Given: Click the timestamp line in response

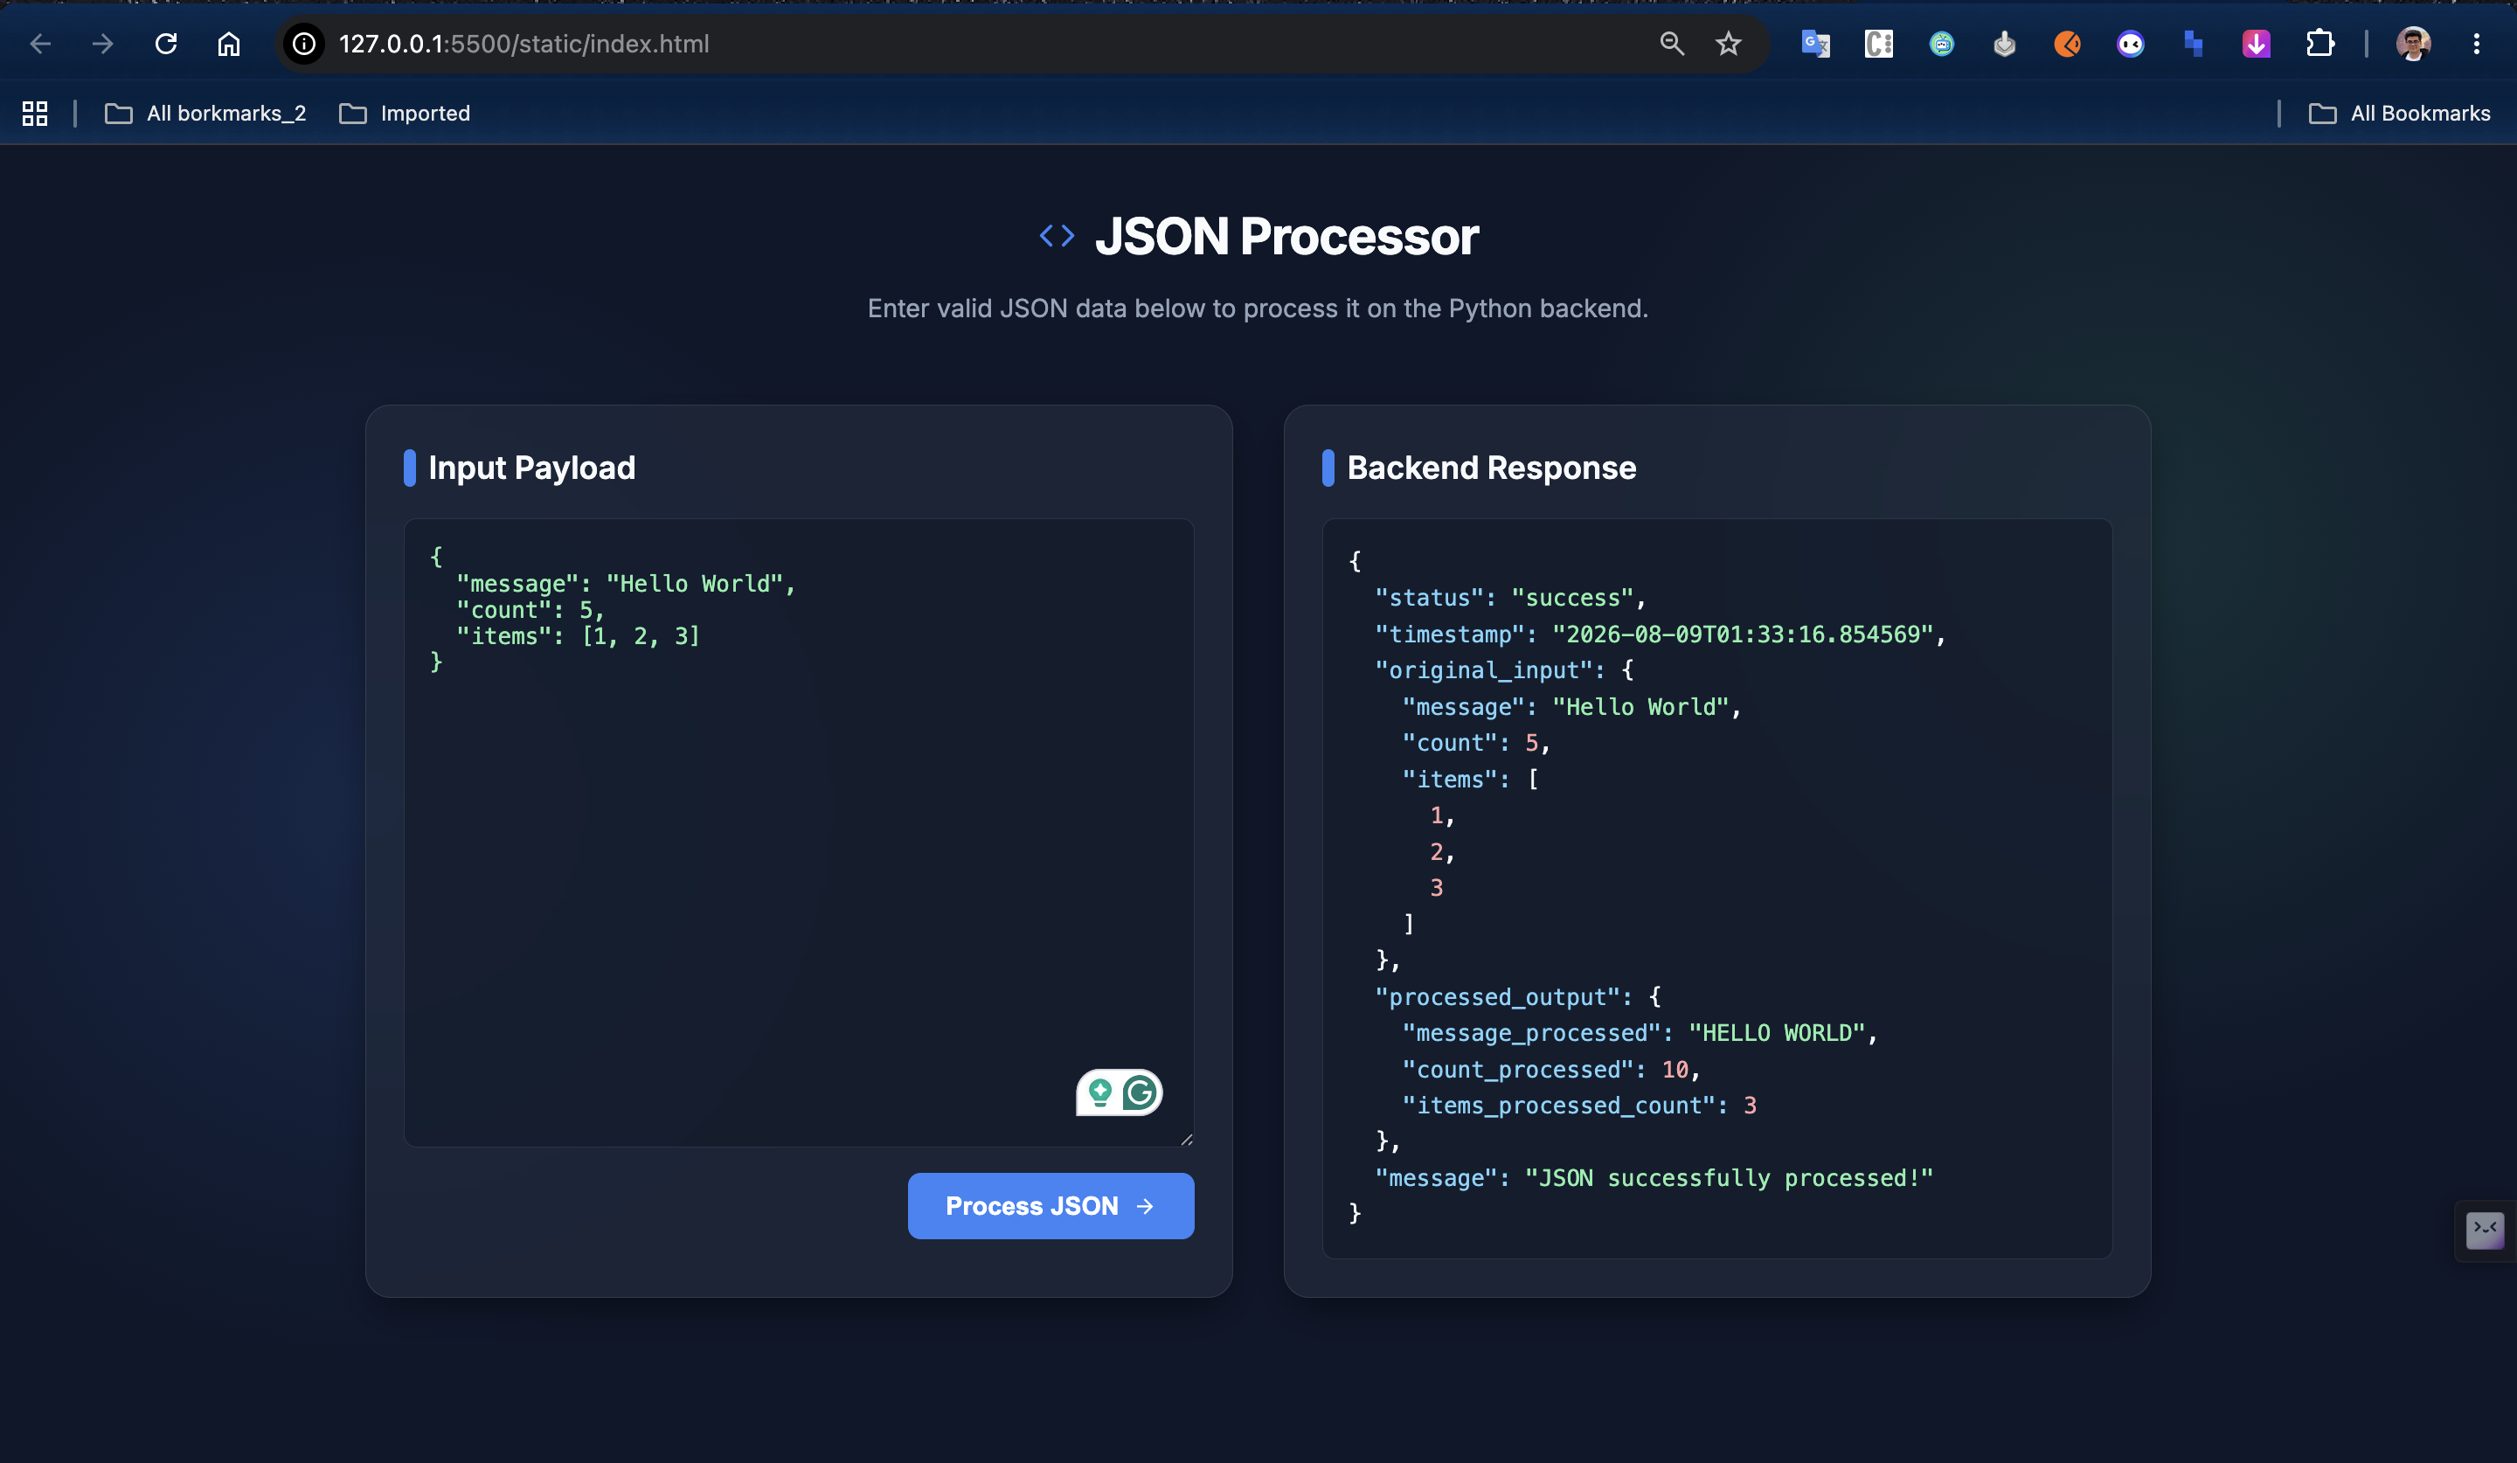Looking at the screenshot, I should (1660, 634).
